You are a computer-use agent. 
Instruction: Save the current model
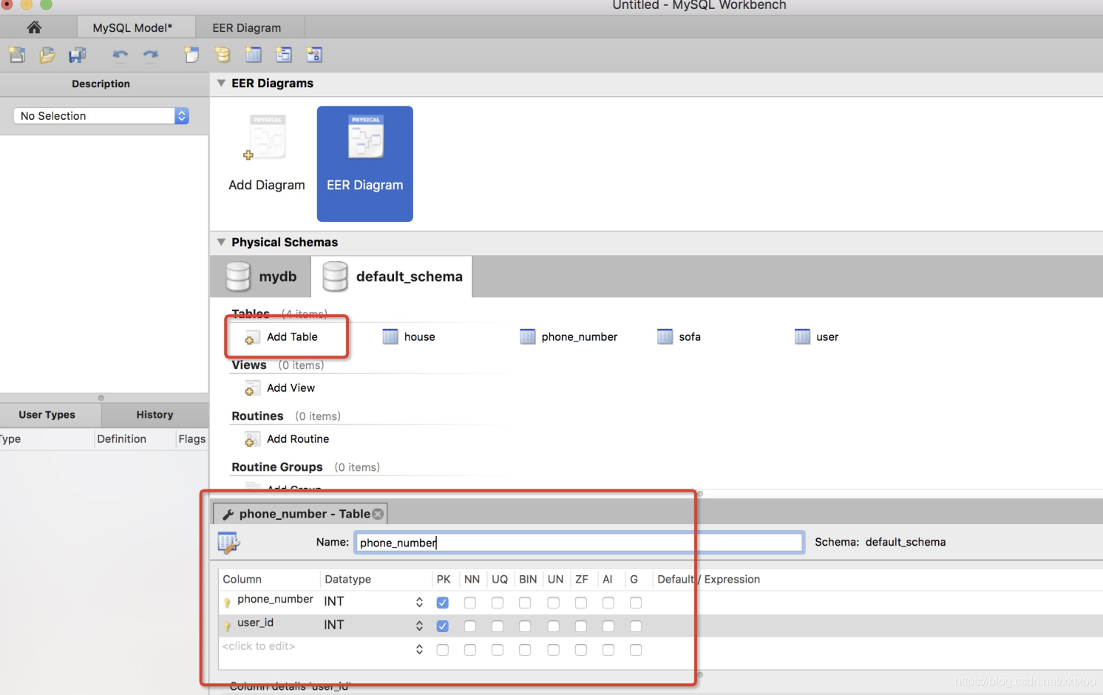click(x=77, y=55)
